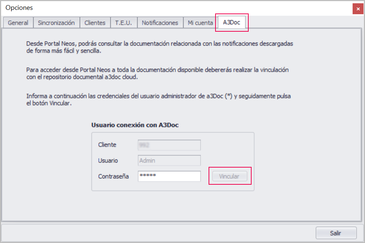This screenshot has width=365, height=243.
Task: Click the paragraph starting 'Informa a continuación'
Action: point(159,100)
